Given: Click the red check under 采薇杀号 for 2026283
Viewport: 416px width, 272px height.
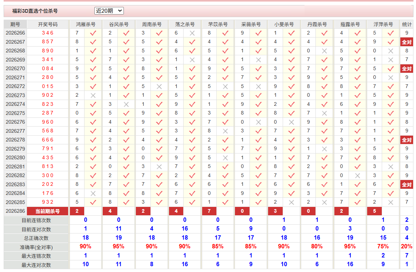Looking at the screenshot, I should pyautogui.click(x=258, y=184).
